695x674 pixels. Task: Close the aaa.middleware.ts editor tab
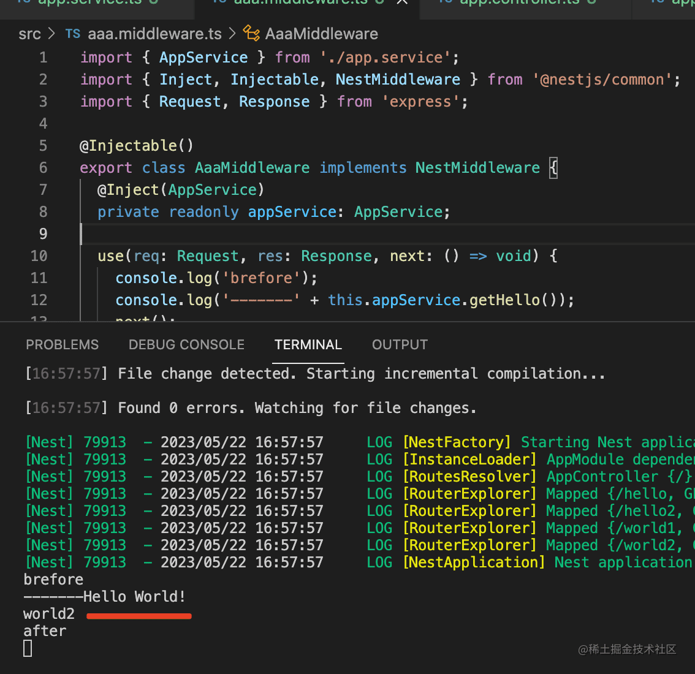tap(402, 2)
